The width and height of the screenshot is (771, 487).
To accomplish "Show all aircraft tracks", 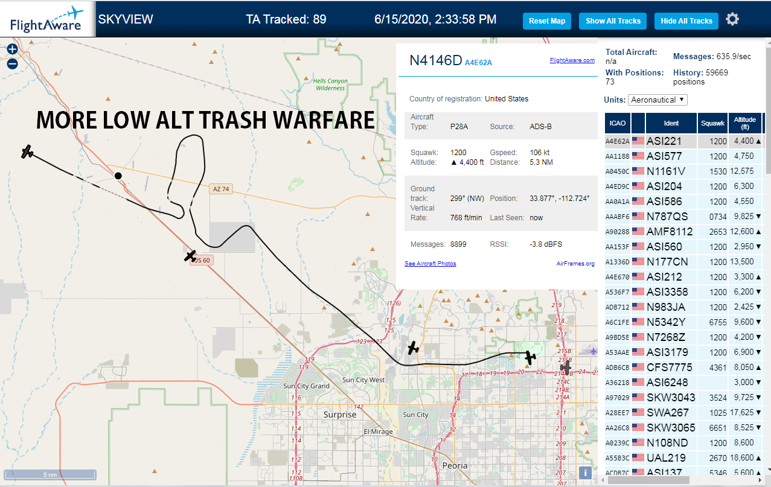I will (x=613, y=21).
